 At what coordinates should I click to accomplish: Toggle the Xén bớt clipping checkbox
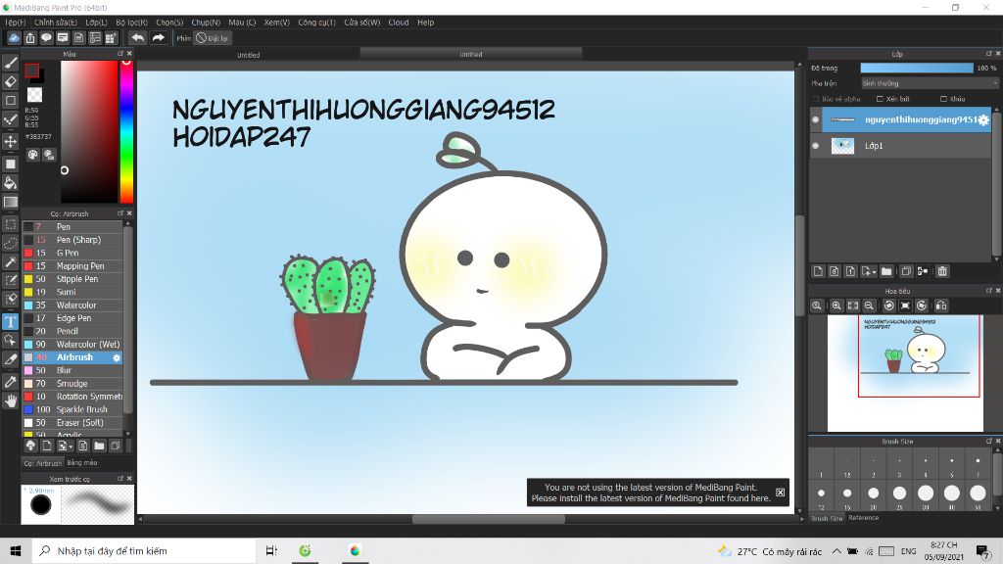[x=881, y=99]
